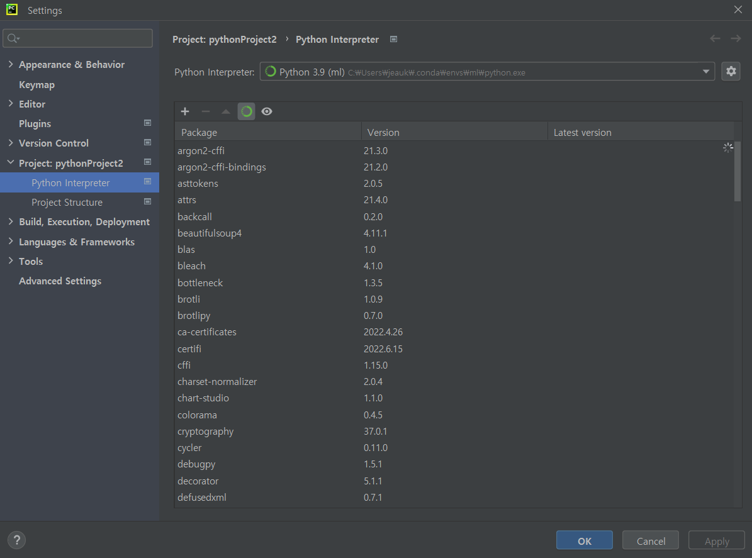Screen dimensions: 752x558
Task: Click project-level icon next to Version Control
Action: coord(148,142)
